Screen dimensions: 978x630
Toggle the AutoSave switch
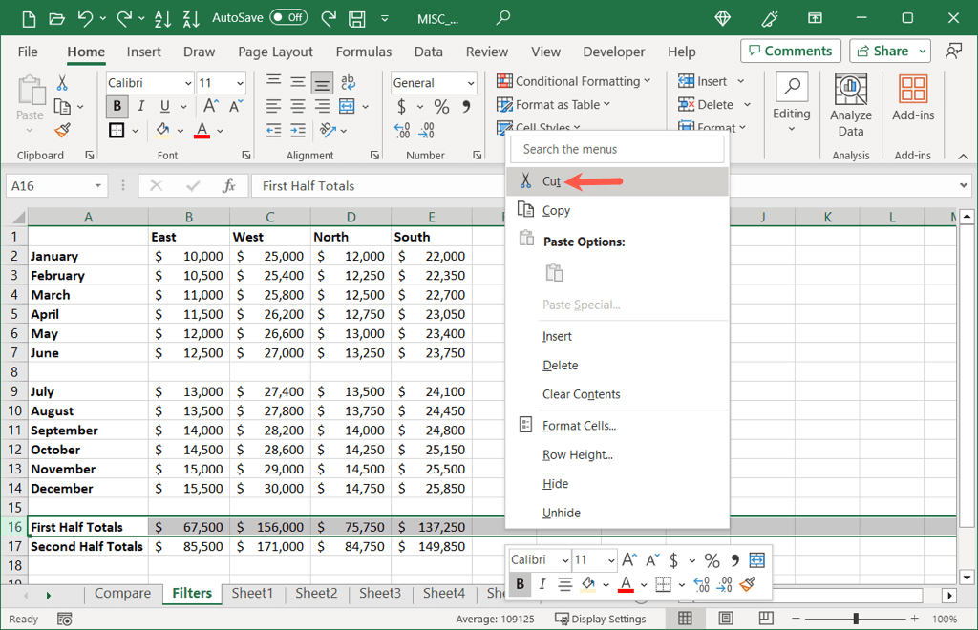[288, 17]
